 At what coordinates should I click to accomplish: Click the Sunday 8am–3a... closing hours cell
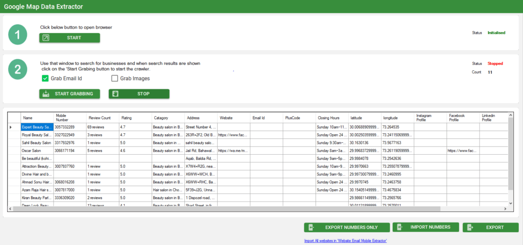332,151
